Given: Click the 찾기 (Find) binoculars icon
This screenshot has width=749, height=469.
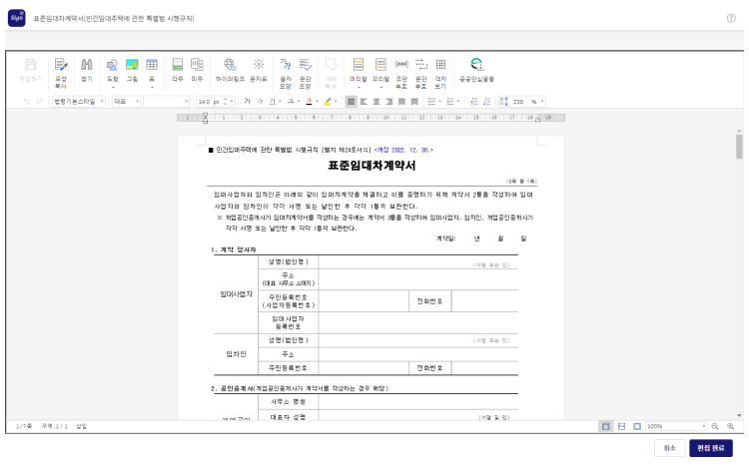Looking at the screenshot, I should [x=86, y=68].
